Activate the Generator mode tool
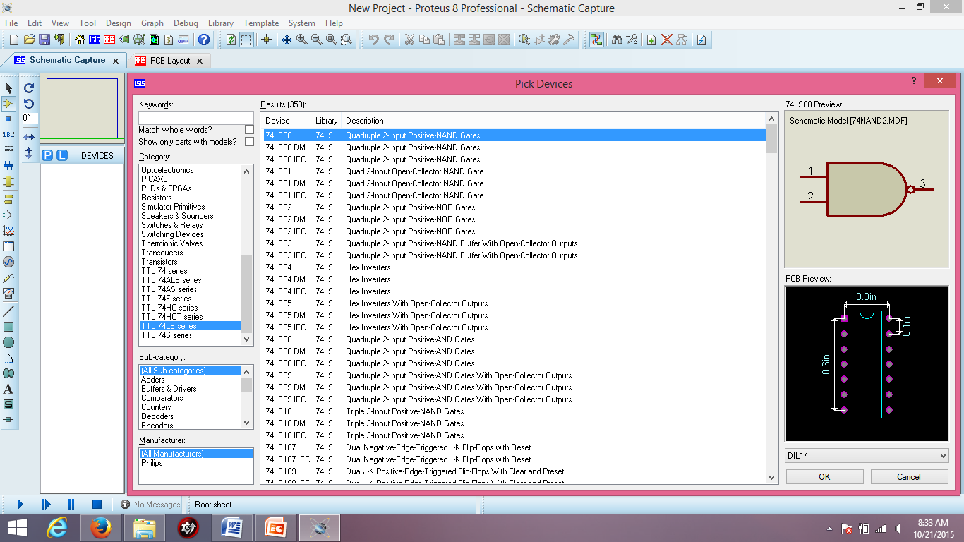Screen dimensions: 964x542 [x=8, y=263]
